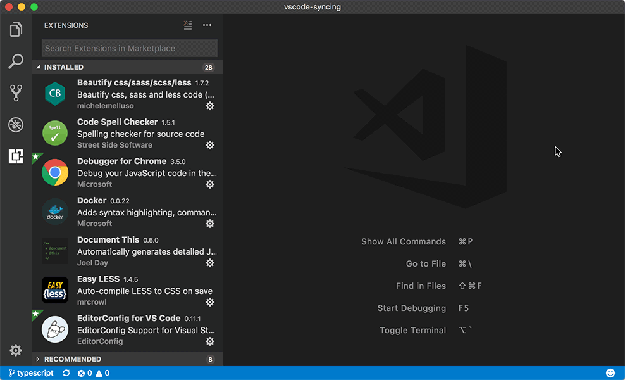Click the yellow macOS minimize button

click(22, 7)
